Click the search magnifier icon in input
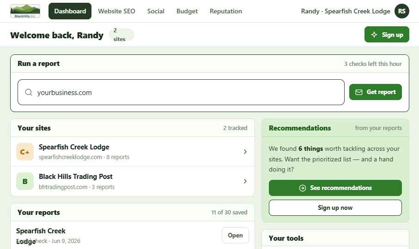This screenshot has width=419, height=249. [29, 92]
